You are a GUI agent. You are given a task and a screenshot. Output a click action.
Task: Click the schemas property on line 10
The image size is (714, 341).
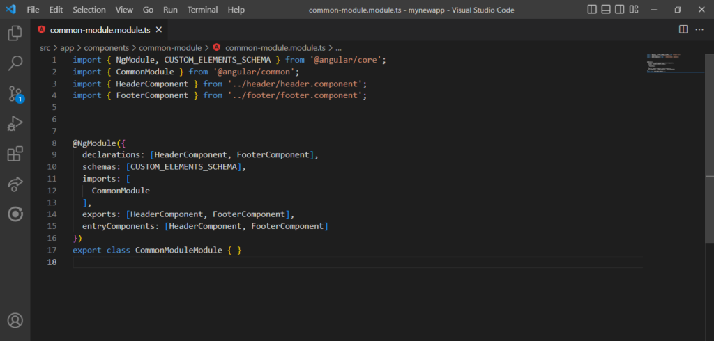[x=99, y=167]
